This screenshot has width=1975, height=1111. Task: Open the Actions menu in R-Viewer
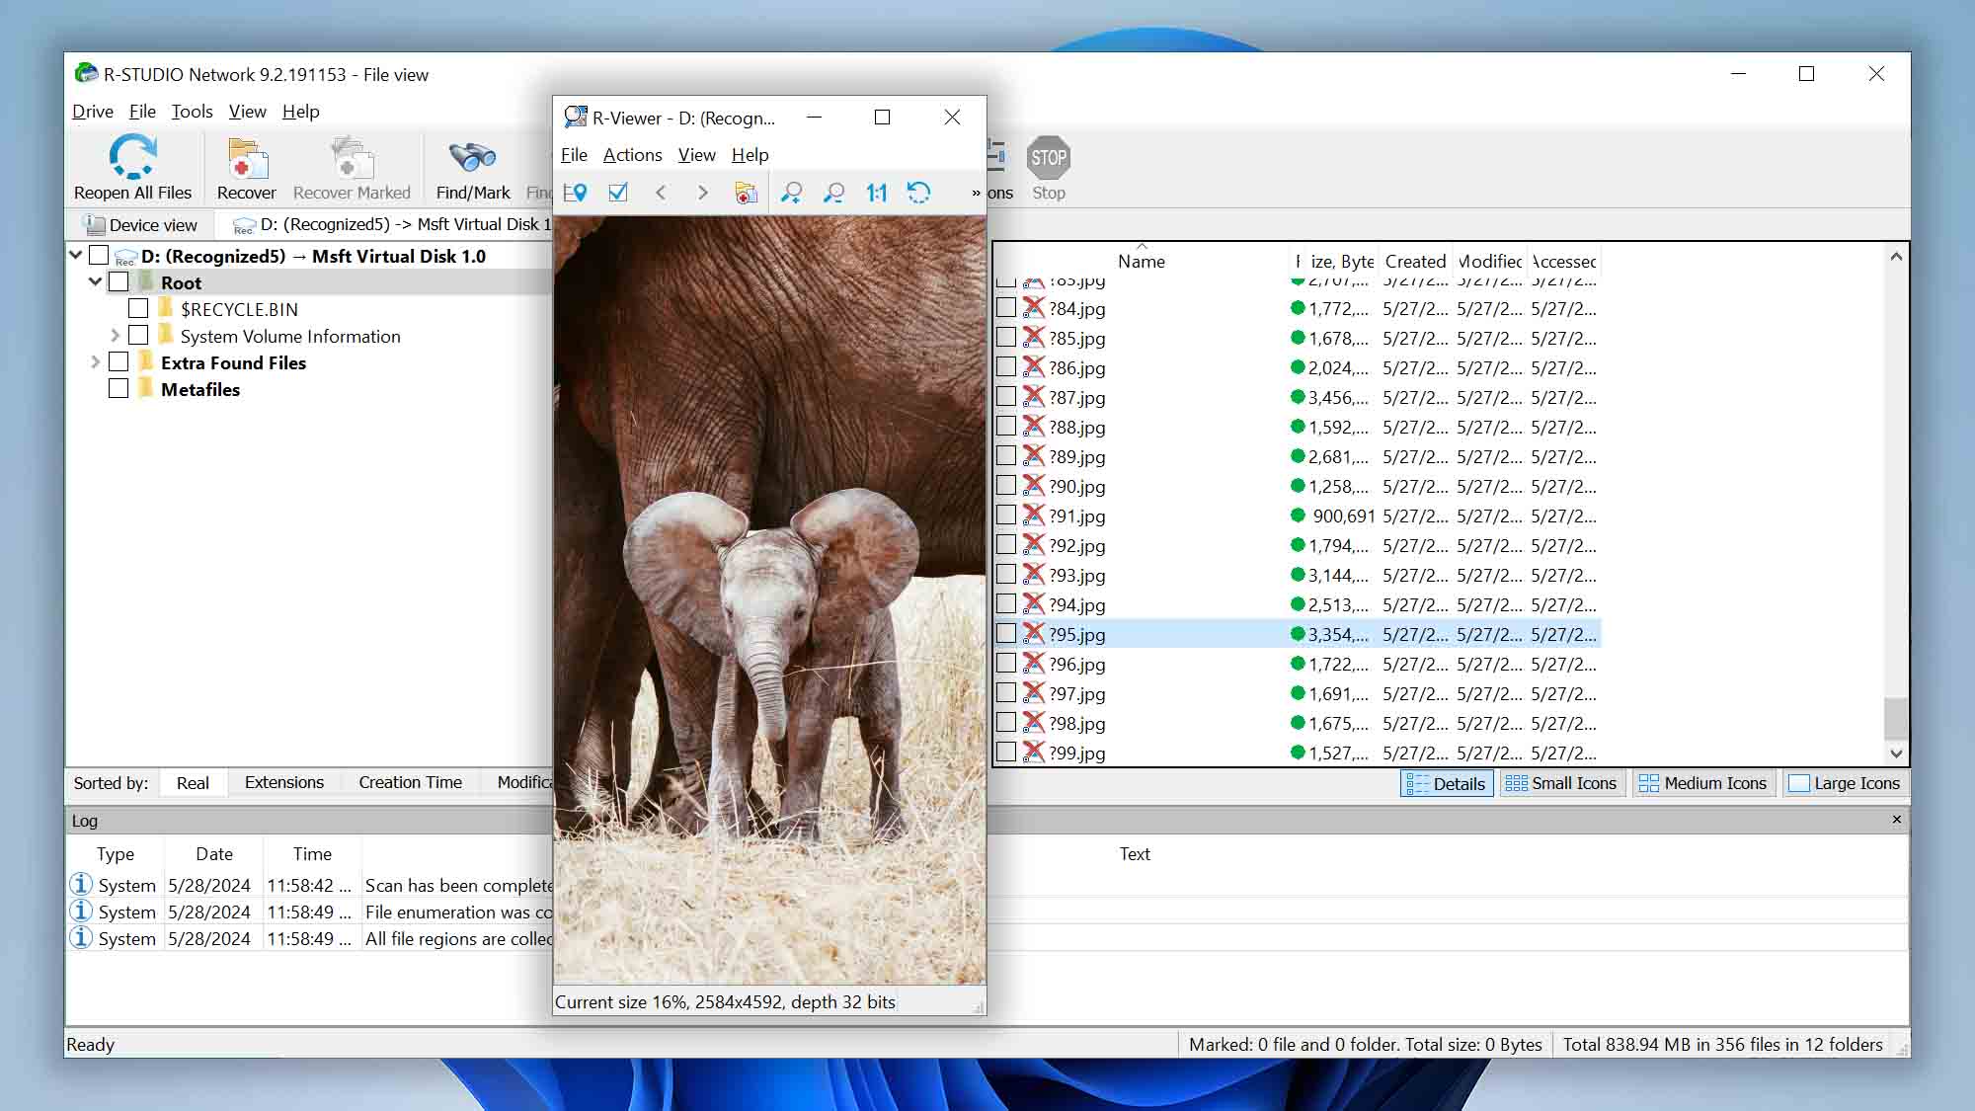click(632, 155)
